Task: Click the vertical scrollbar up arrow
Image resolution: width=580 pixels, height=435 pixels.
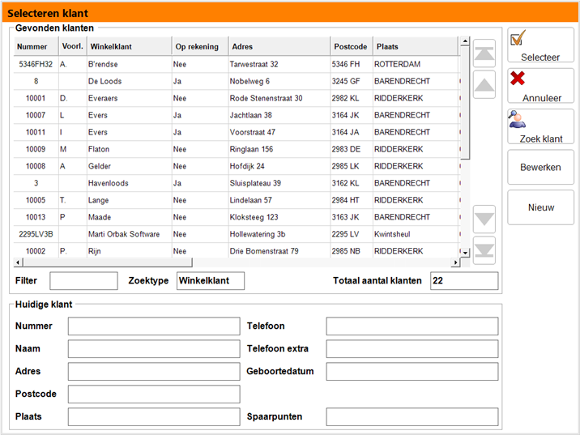Action: (465, 41)
